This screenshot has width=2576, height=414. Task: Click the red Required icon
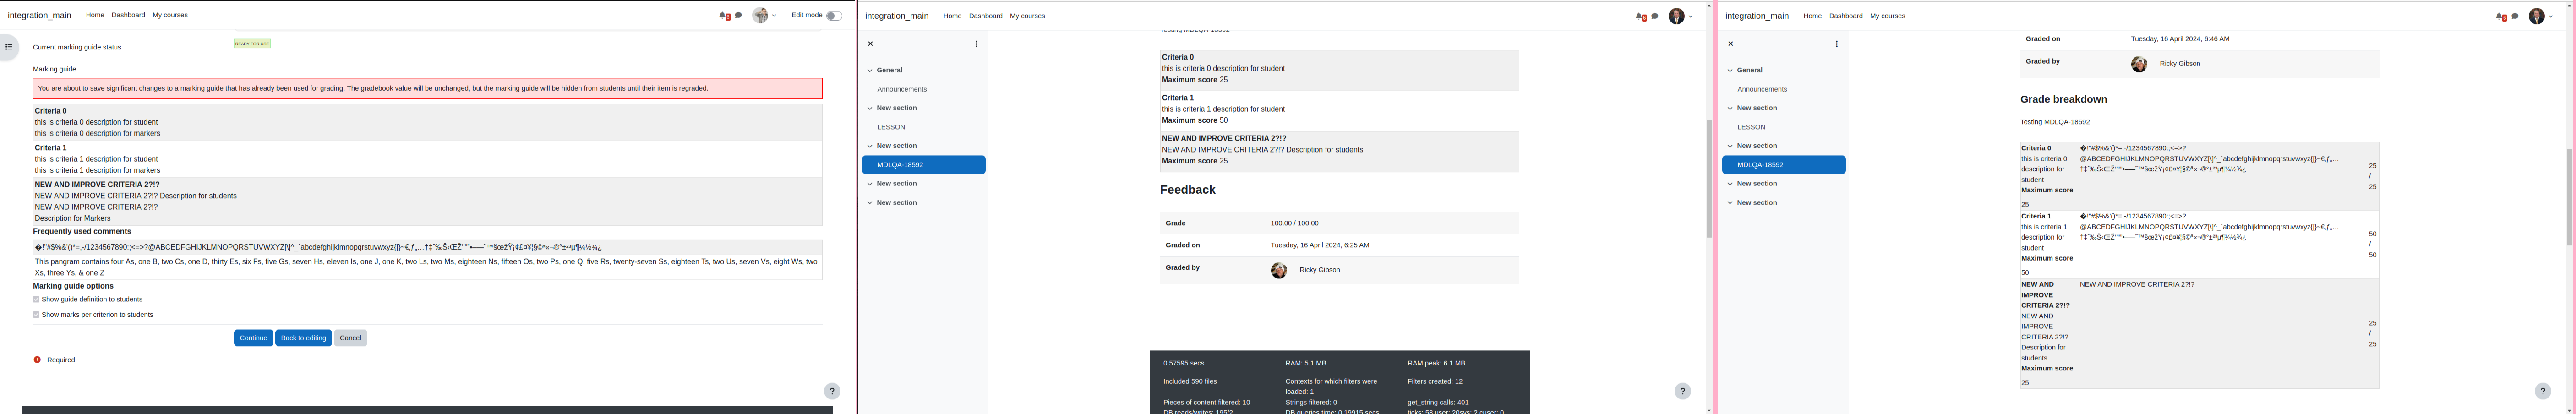[x=37, y=360]
